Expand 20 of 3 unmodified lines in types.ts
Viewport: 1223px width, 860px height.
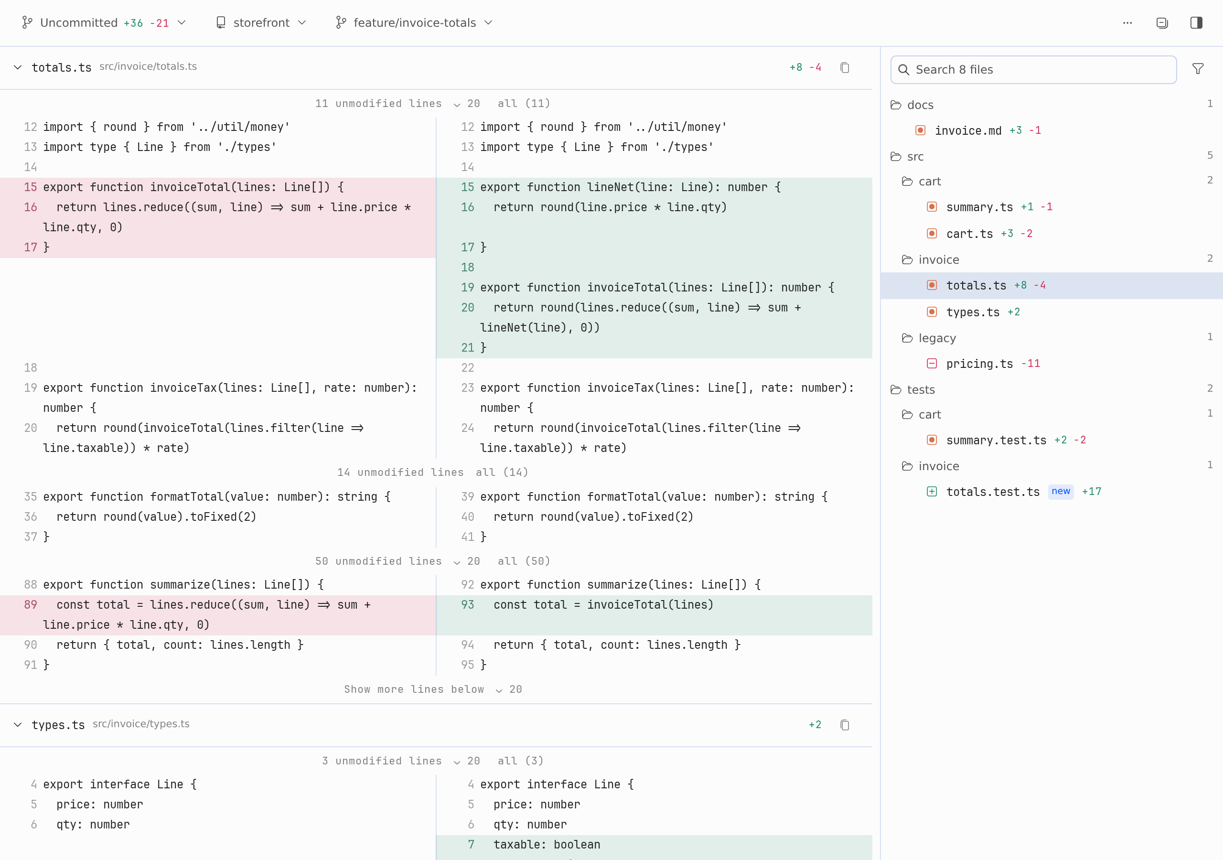[467, 762]
